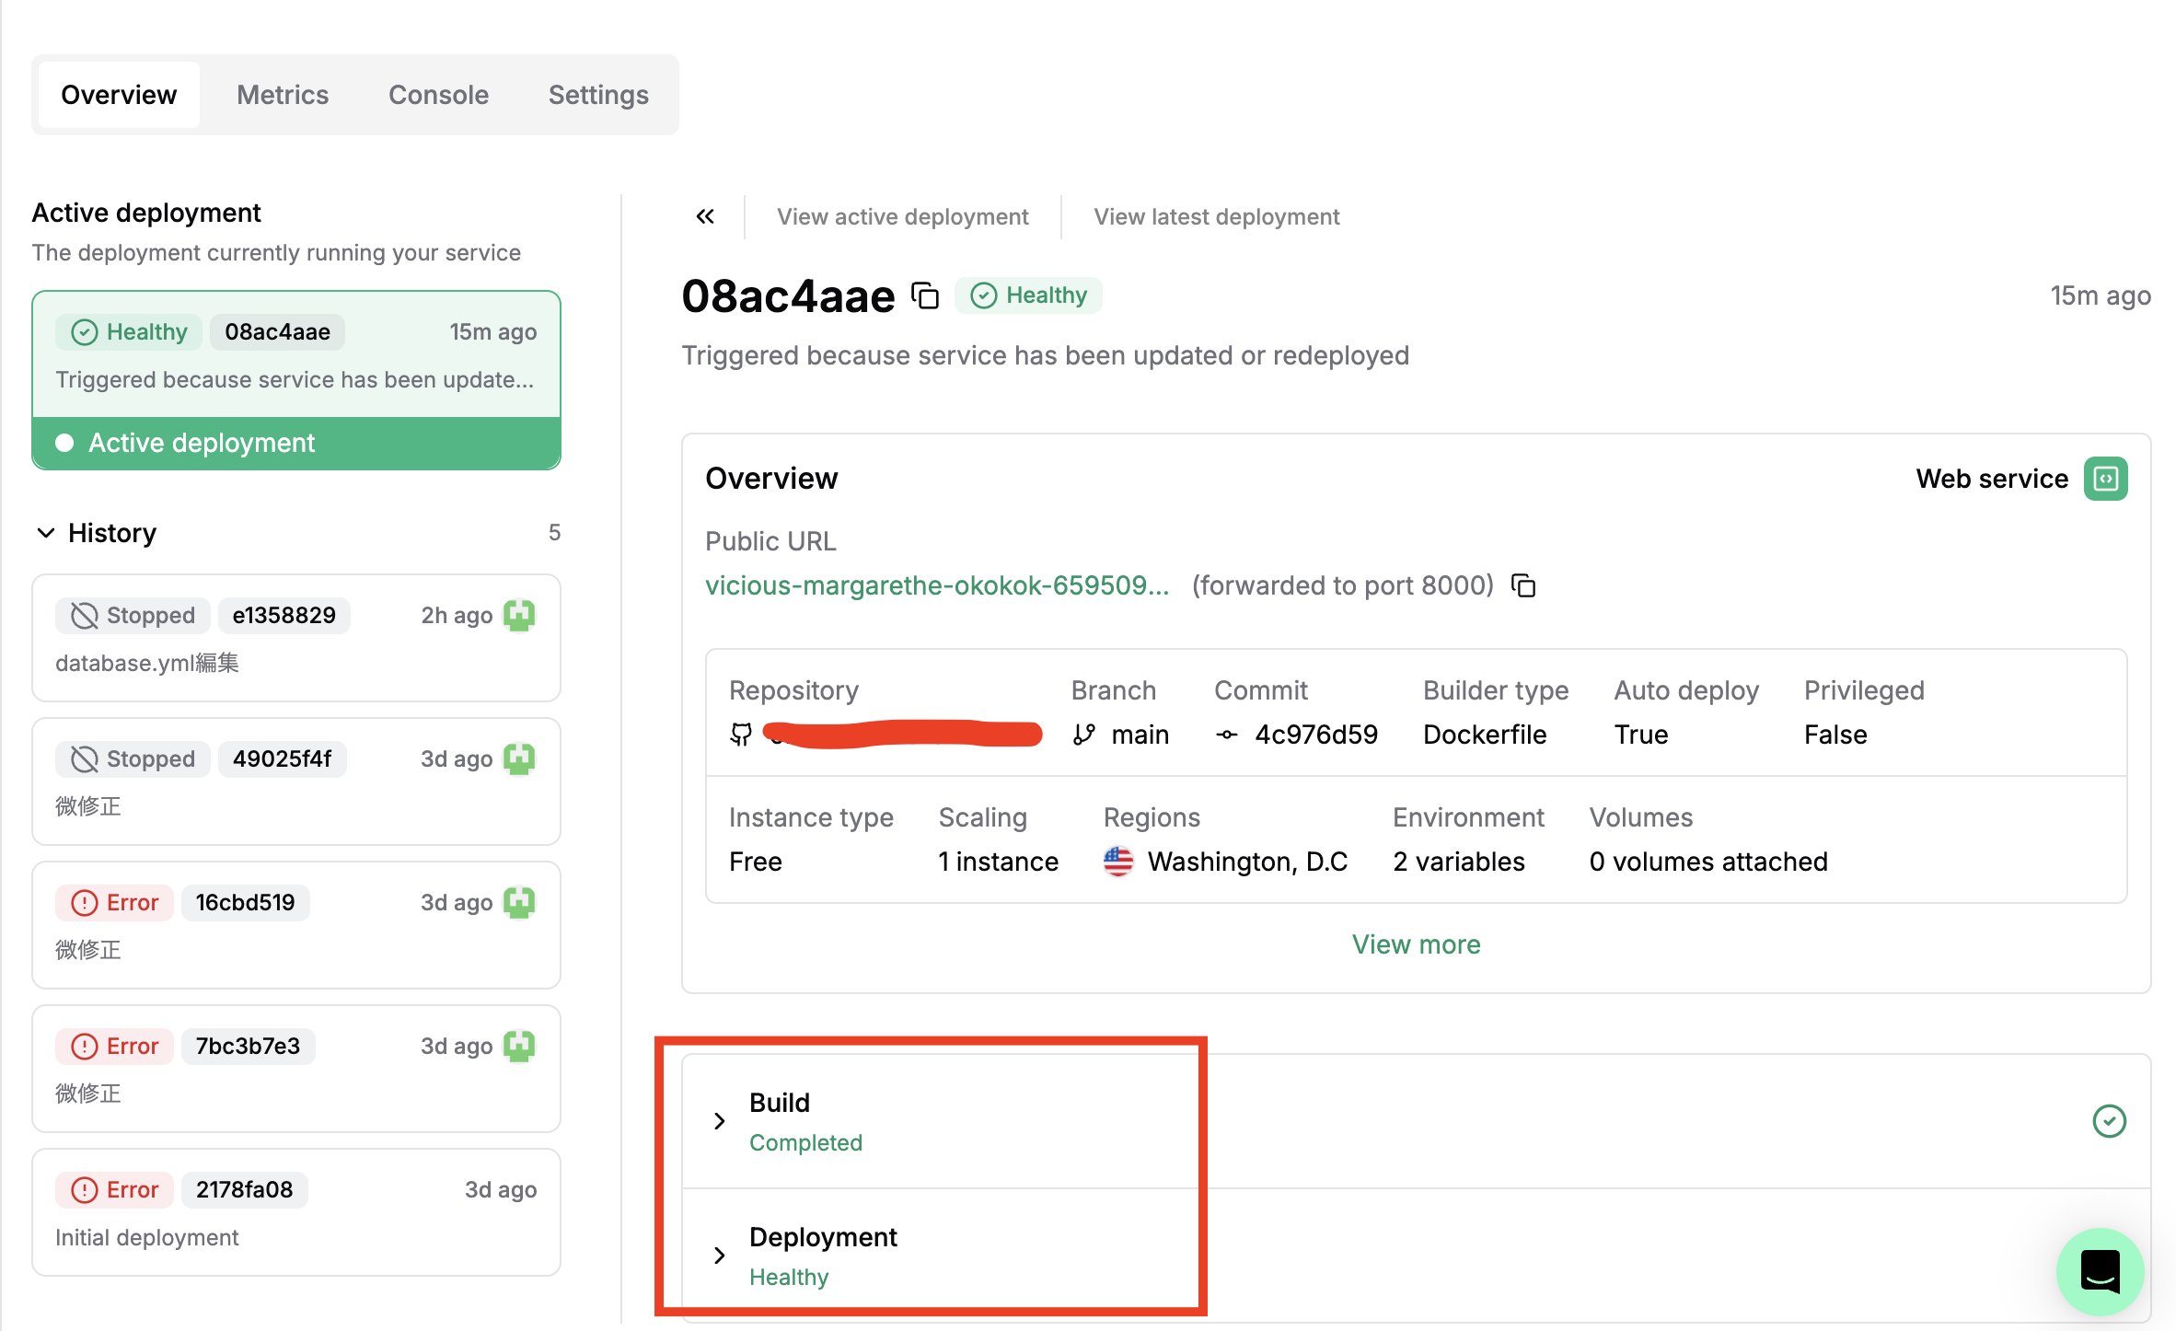Switch to the Metrics tab
2176x1331 pixels.
[282, 95]
